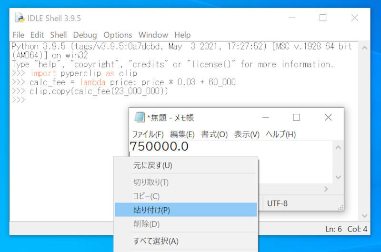Viewport: 381px width, 252px height.
Task: Open the Edit menu in IDLE Shell
Action: pyautogui.click(x=37, y=35)
